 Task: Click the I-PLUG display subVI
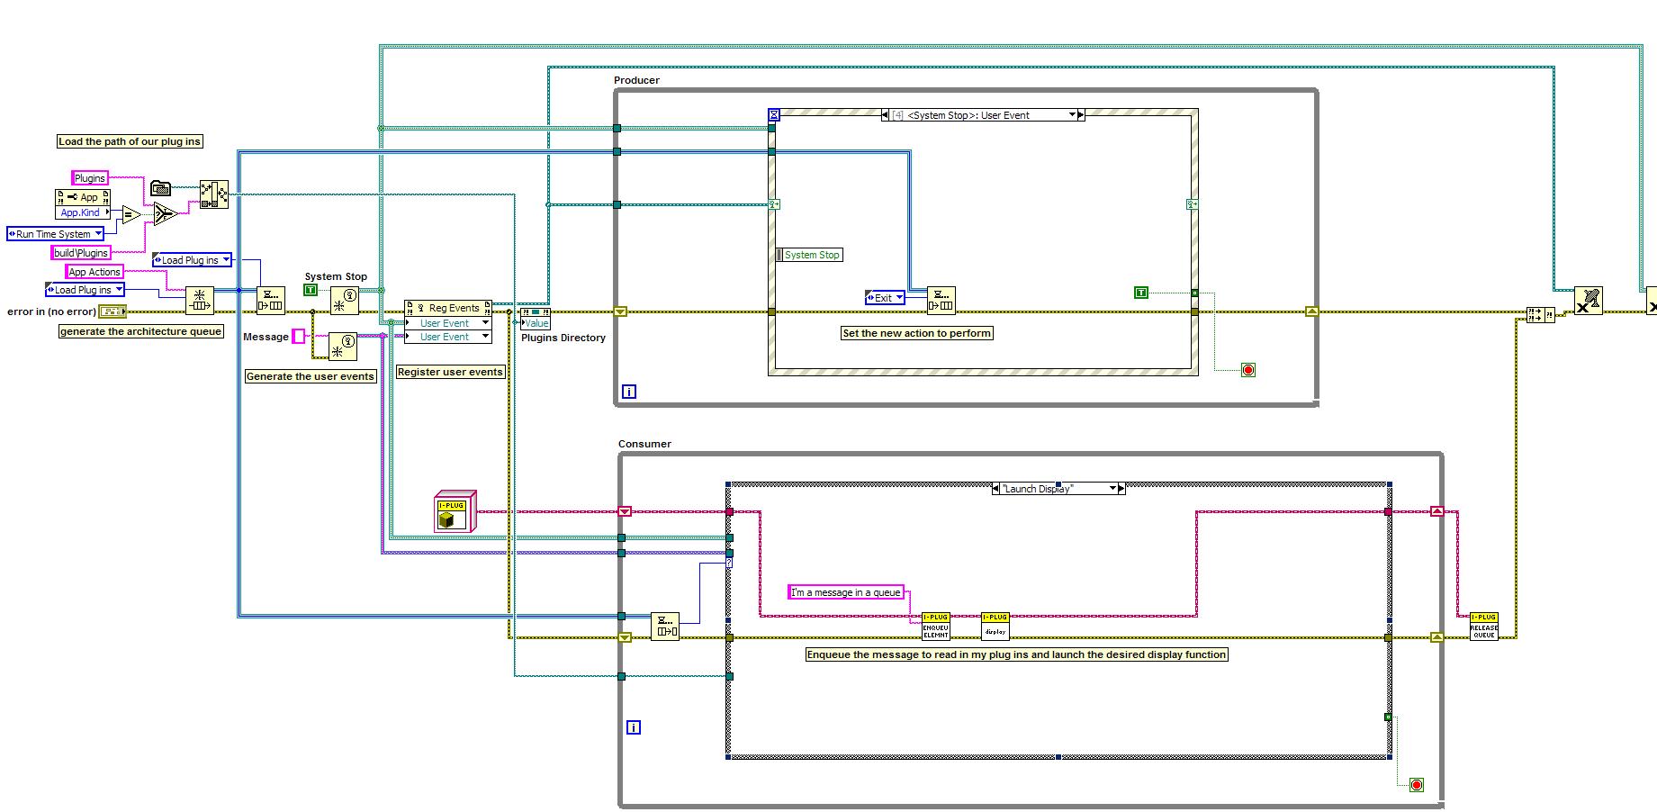995,626
